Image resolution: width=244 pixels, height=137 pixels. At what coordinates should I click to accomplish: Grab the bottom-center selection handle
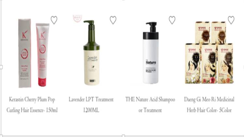[x=123, y=136]
